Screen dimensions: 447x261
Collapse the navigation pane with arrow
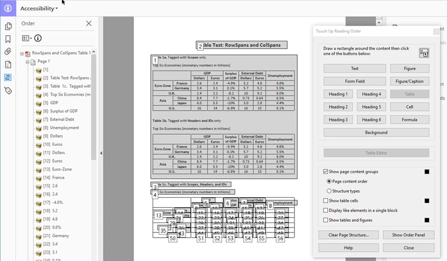pos(101,153)
